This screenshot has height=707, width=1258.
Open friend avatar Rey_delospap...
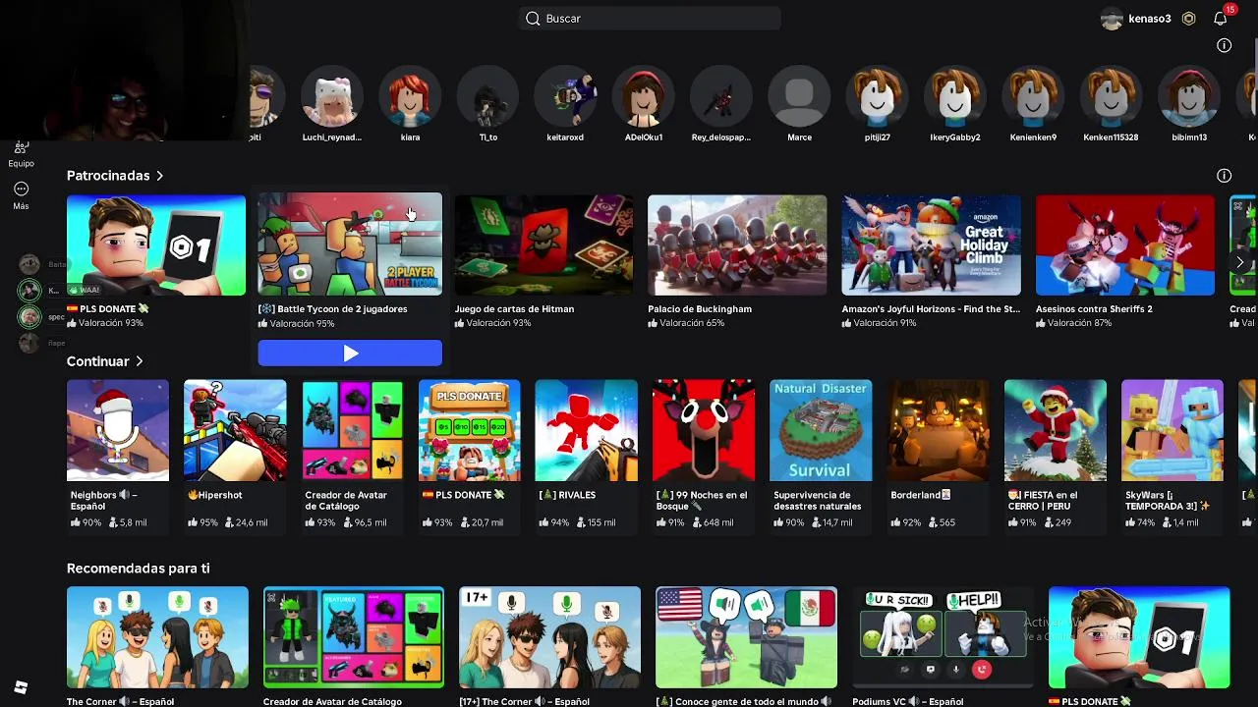(x=721, y=98)
